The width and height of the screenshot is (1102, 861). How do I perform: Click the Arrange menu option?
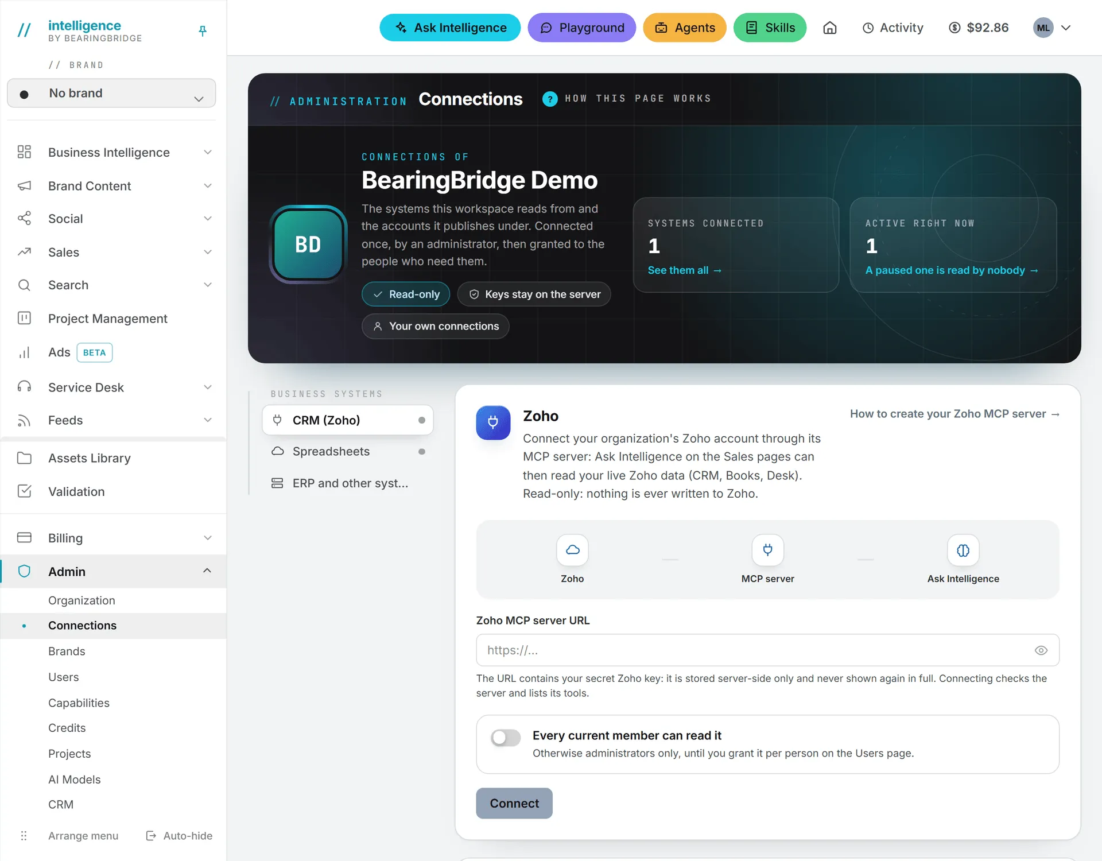click(x=83, y=836)
